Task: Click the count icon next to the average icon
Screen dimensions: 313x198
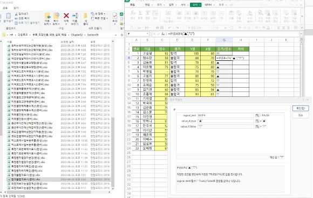Action: (155, 13)
